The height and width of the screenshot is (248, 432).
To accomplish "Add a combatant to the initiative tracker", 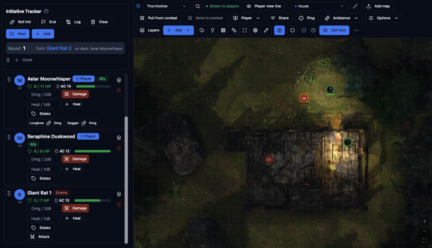I will (43, 34).
